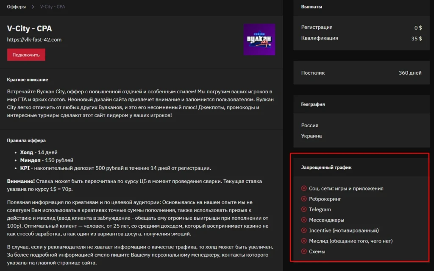Image resolution: width=434 pixels, height=271 pixels.
Task: Click the Запрещенный трафик heading
Action: (326, 168)
